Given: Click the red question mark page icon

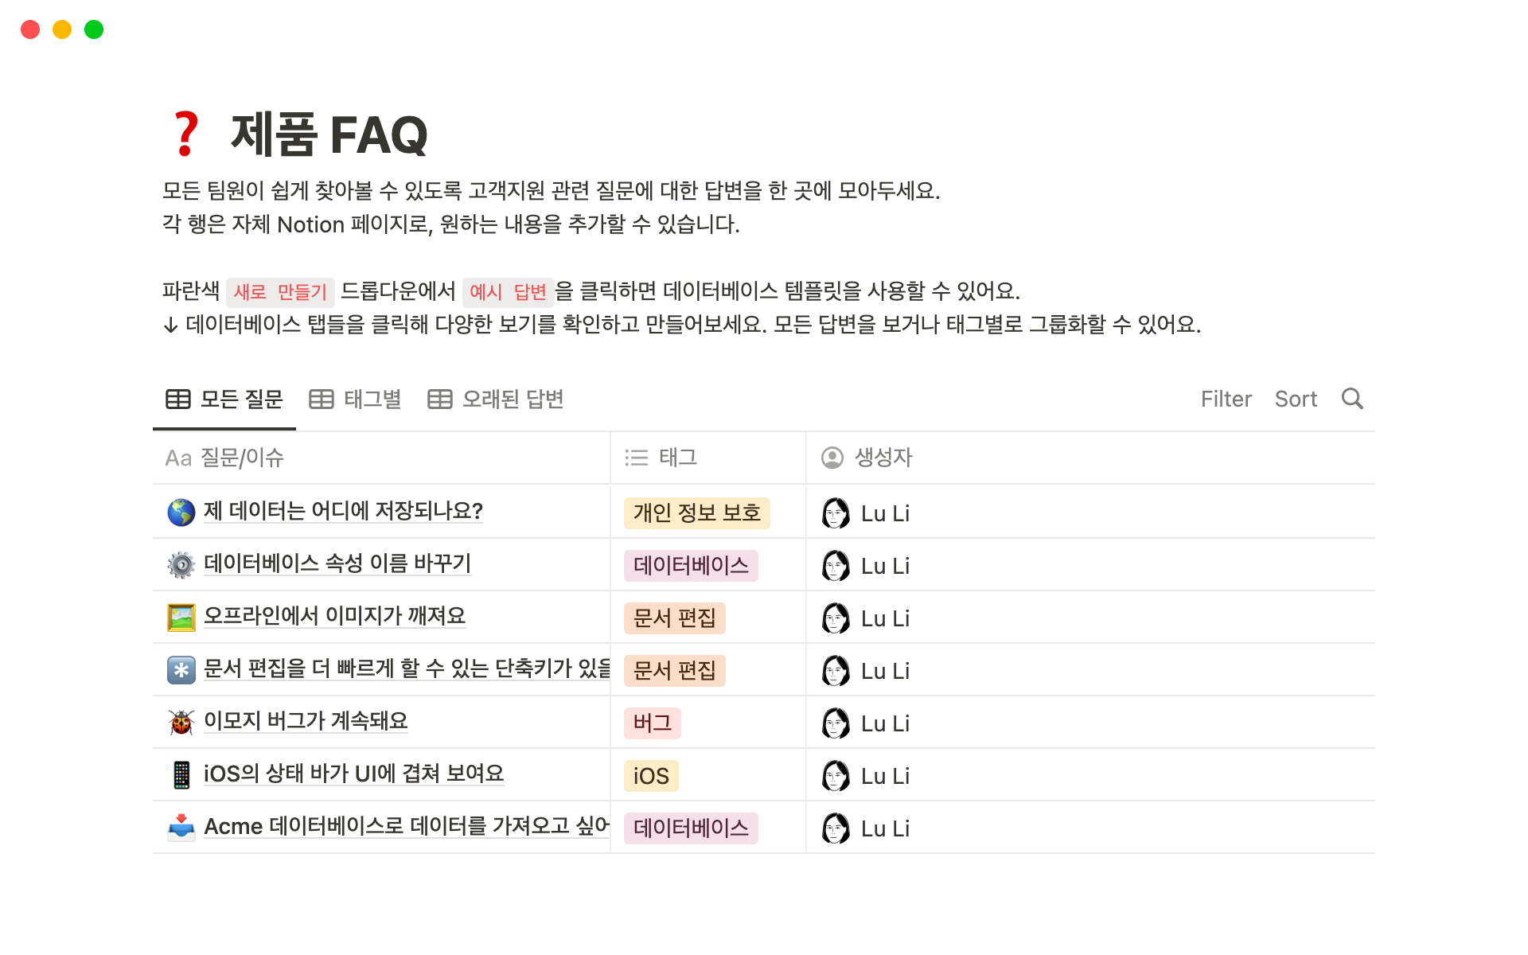Looking at the screenshot, I should tap(186, 134).
